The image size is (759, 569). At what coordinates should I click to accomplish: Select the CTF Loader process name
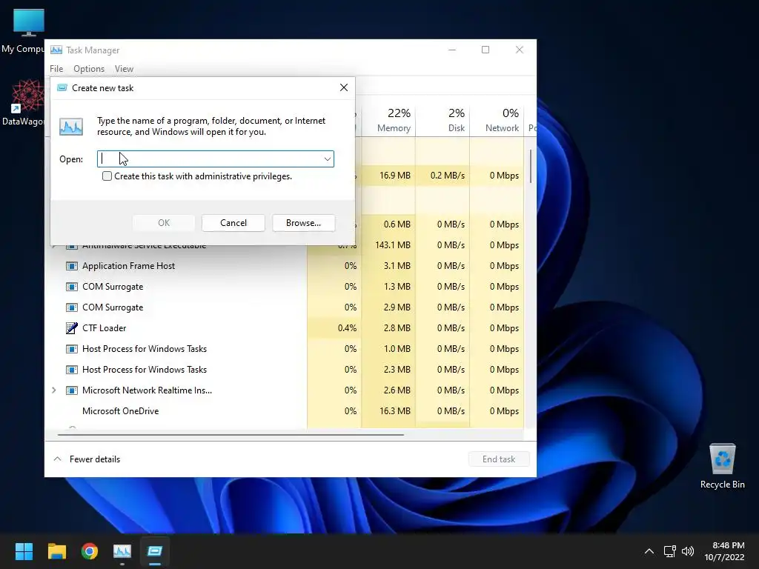(104, 328)
